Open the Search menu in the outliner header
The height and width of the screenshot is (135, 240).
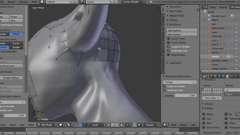pyautogui.click(x=223, y=7)
